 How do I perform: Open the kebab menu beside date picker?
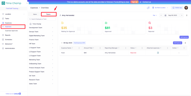click(187, 15)
